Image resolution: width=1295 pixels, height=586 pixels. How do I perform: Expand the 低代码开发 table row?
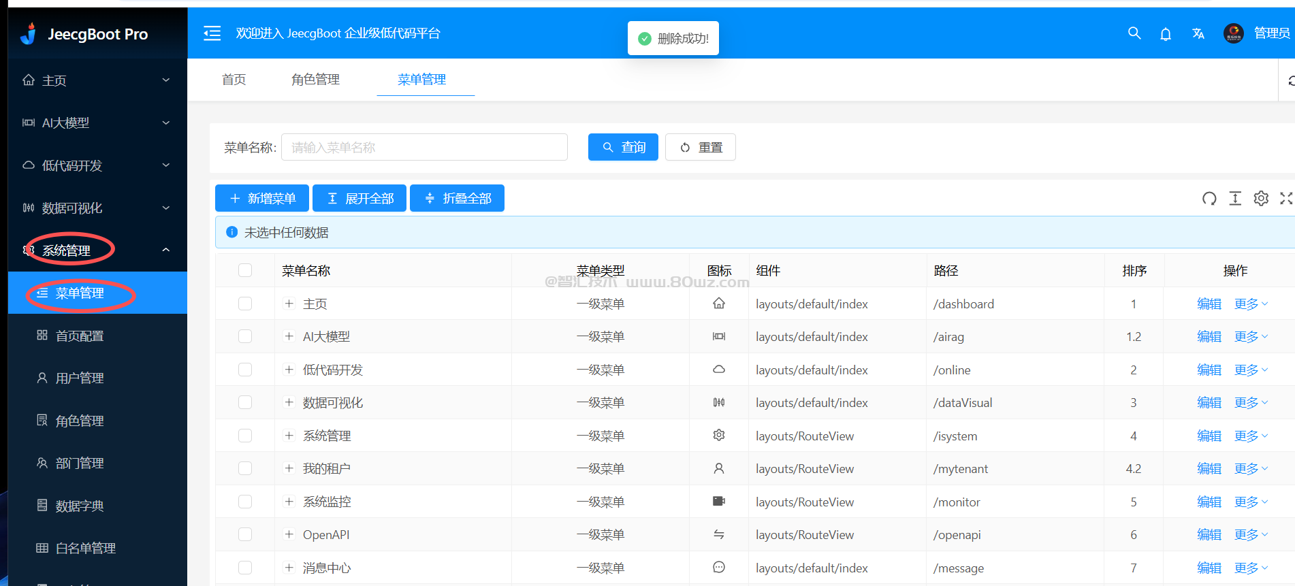tap(289, 370)
